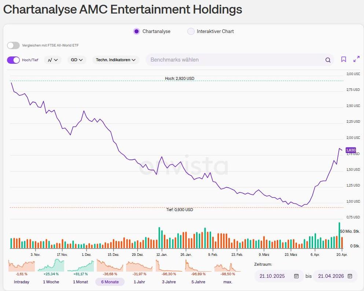Viewport: 364px width, 291px height.
Task: Open the calendar icon next to 21.04.2026
Action: (349, 276)
